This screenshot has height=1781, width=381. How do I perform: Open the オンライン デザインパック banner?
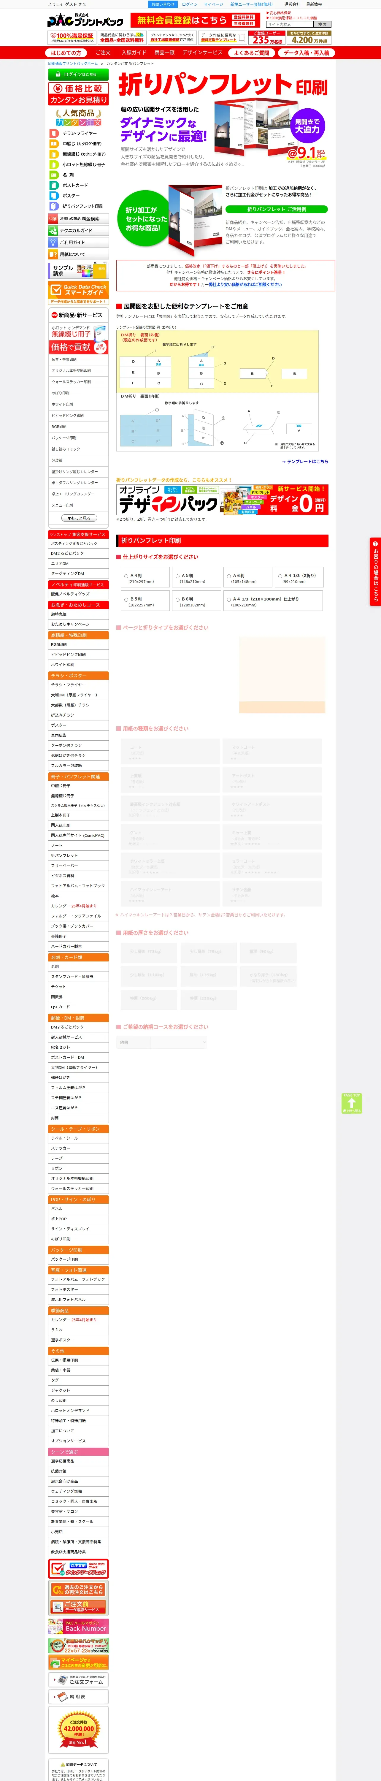coord(222,499)
